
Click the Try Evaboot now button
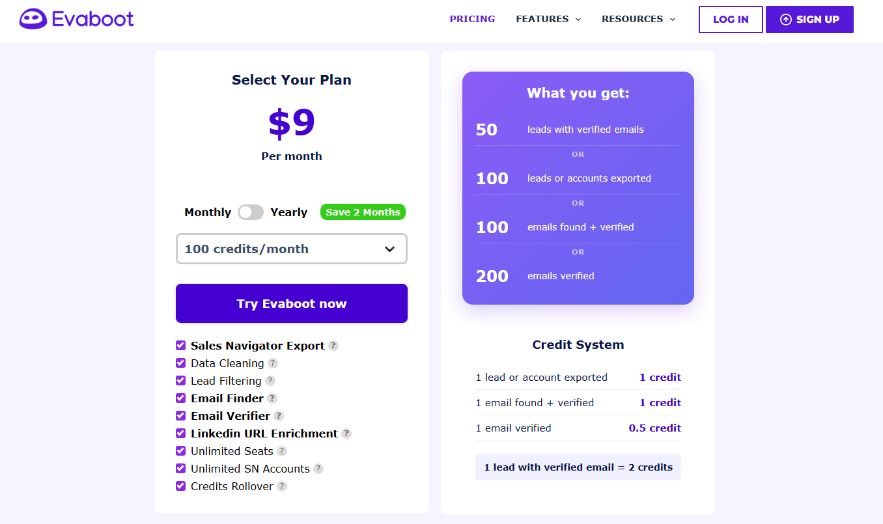point(292,303)
